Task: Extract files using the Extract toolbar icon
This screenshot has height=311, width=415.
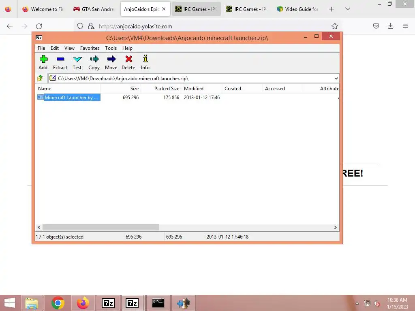Action: pos(60,63)
